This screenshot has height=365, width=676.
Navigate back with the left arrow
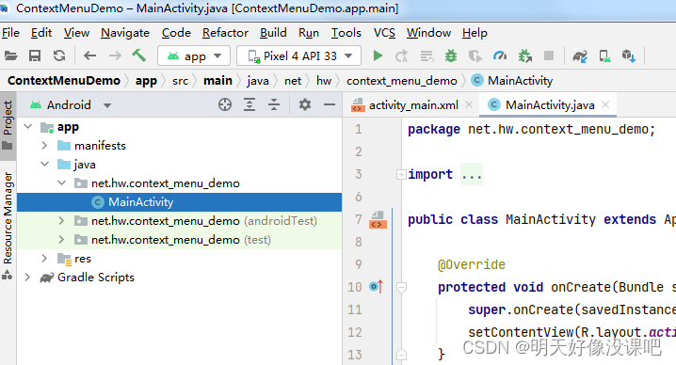89,56
